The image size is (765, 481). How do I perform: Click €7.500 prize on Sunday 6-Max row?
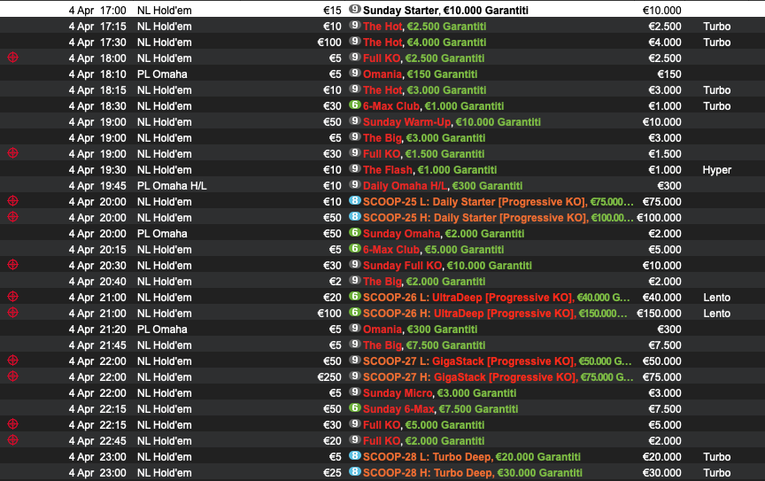click(x=665, y=409)
